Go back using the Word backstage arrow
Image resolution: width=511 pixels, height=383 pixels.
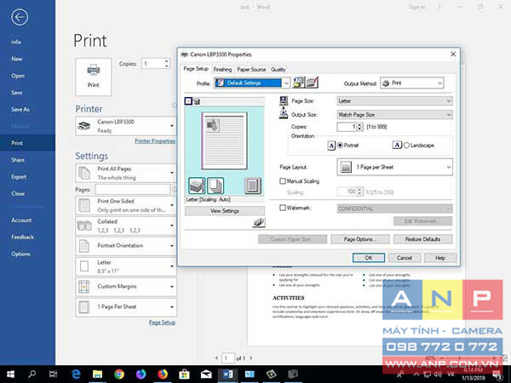20,17
